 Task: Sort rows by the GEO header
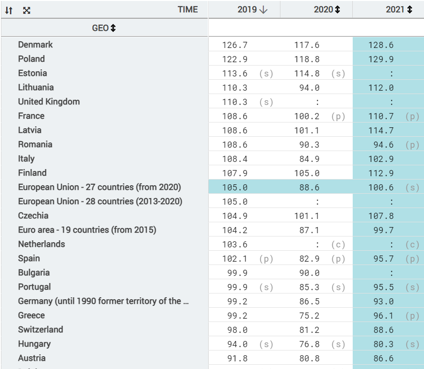113,28
